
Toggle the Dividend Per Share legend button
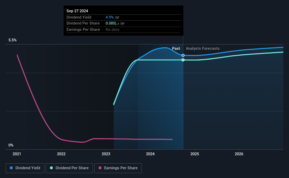69,168
